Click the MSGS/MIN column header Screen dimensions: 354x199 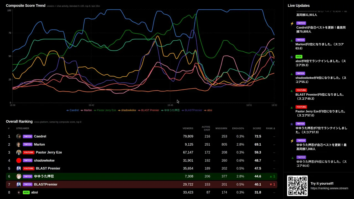coord(221,128)
